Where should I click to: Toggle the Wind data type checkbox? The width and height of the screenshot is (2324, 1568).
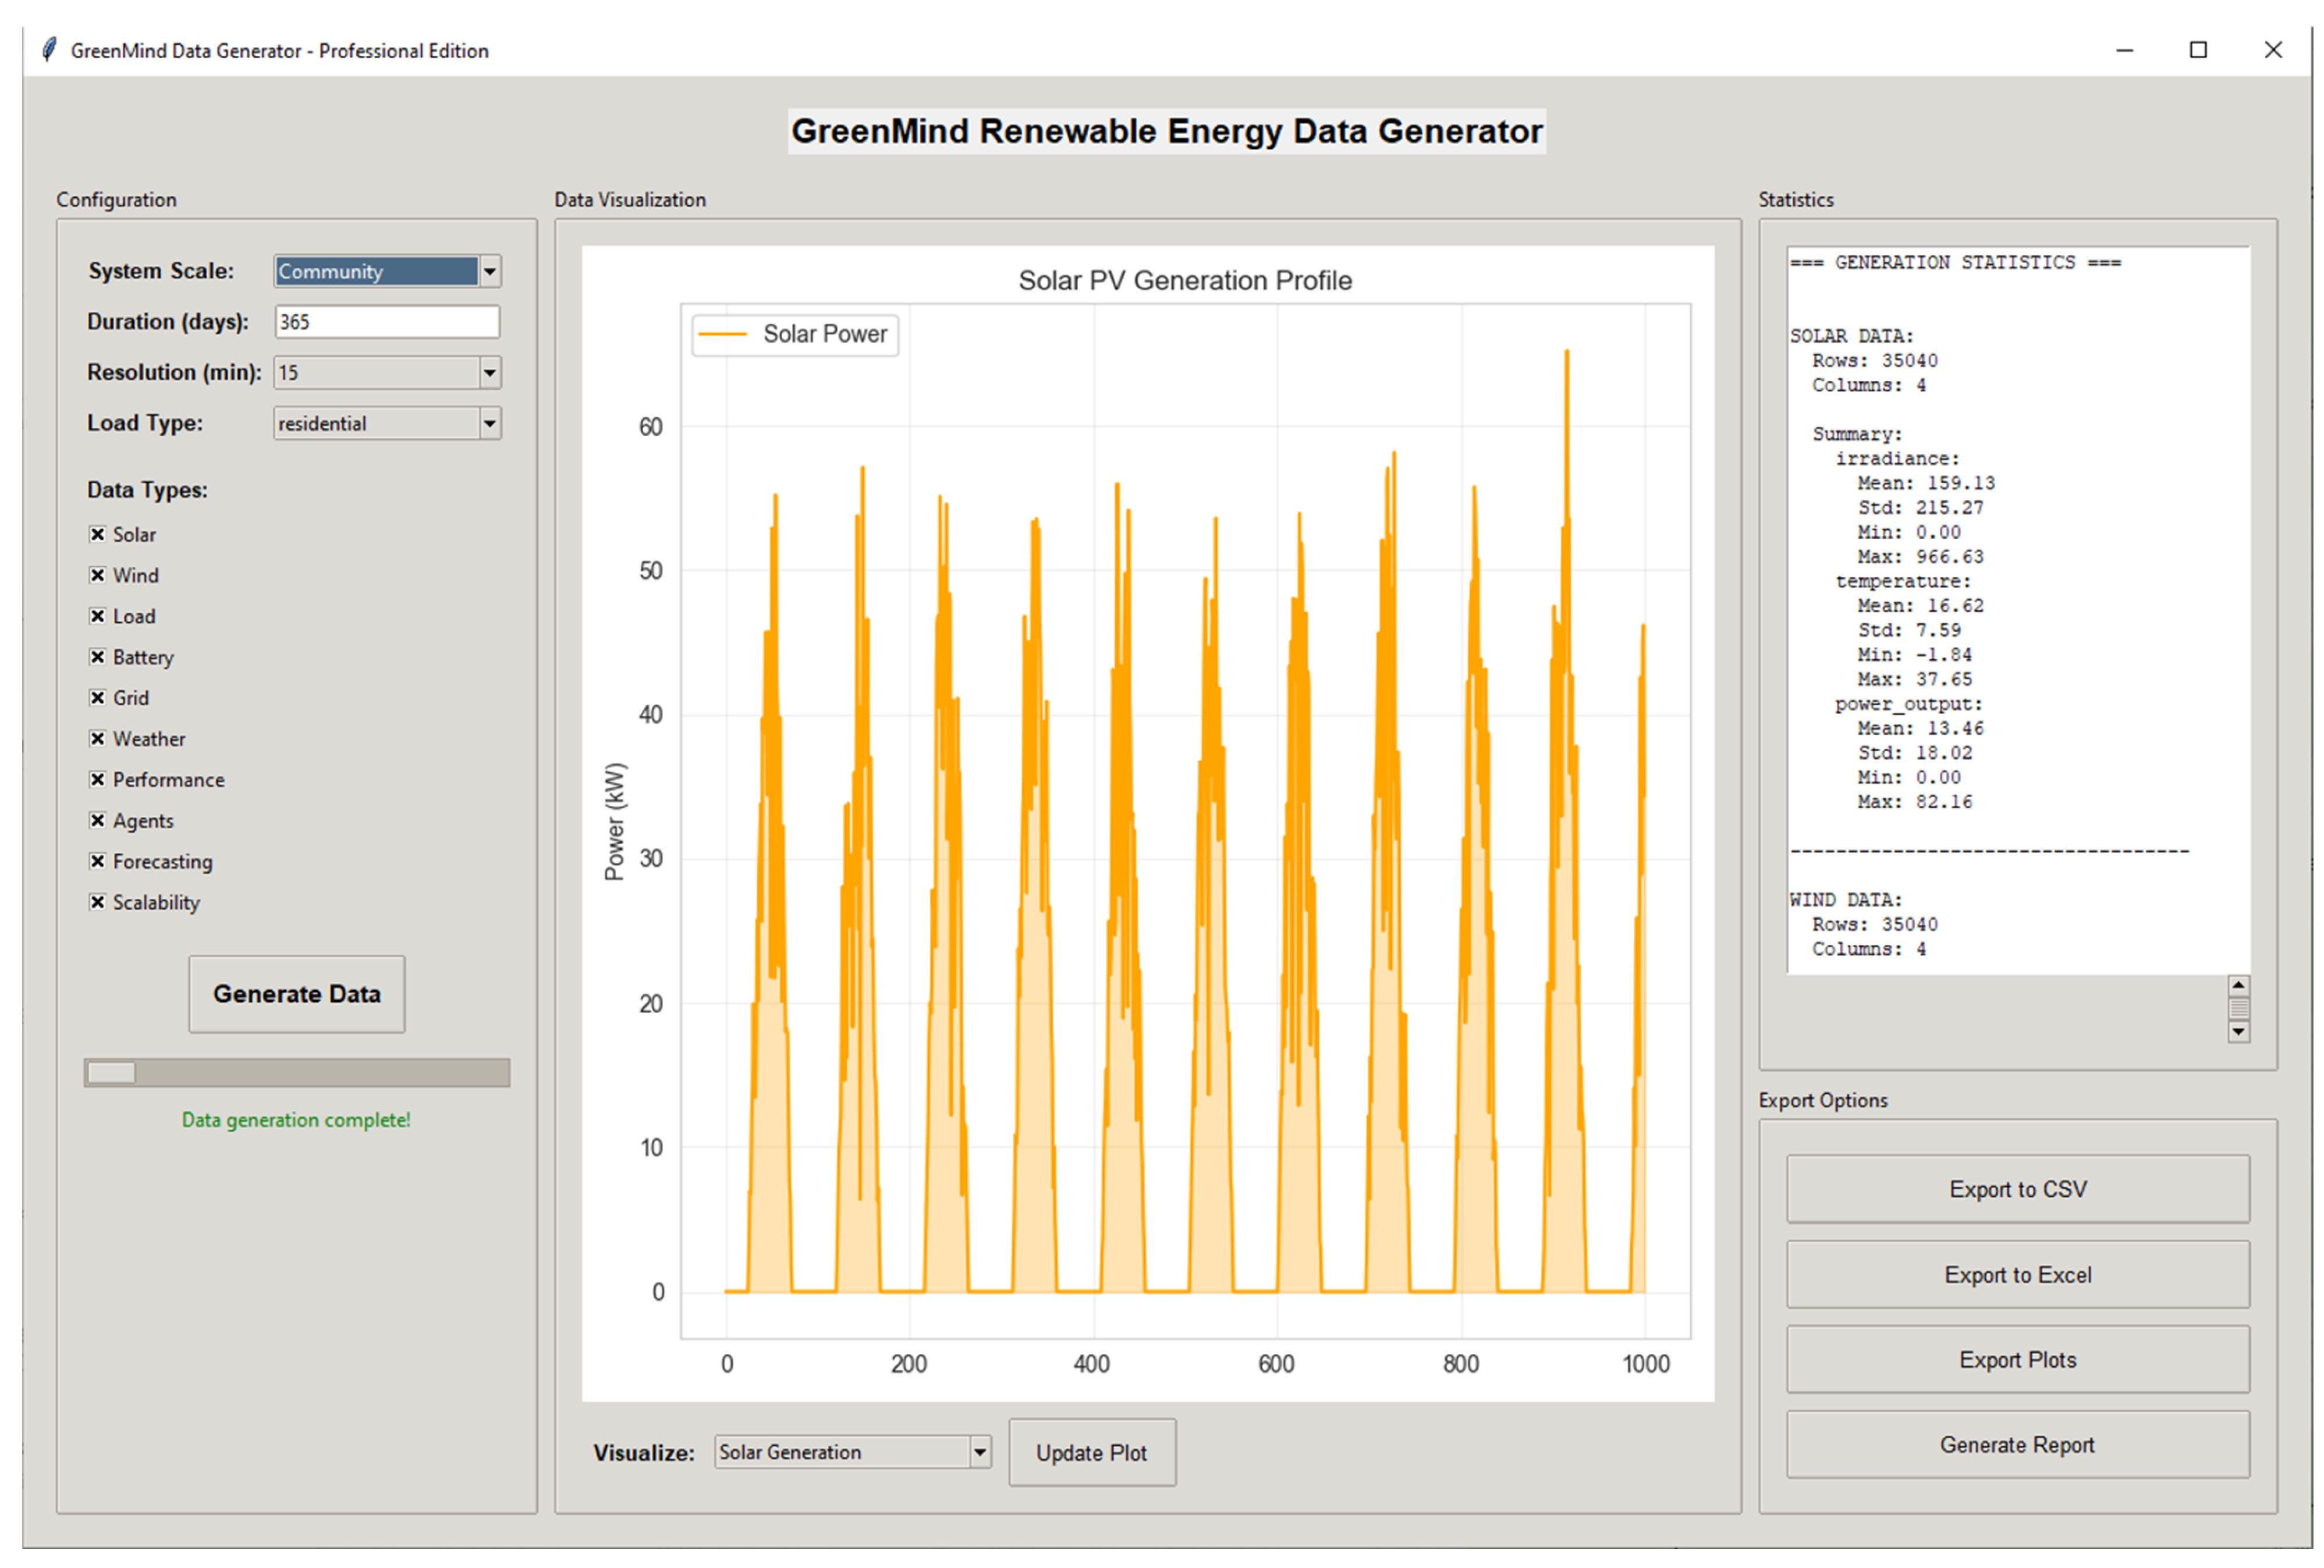click(x=97, y=575)
